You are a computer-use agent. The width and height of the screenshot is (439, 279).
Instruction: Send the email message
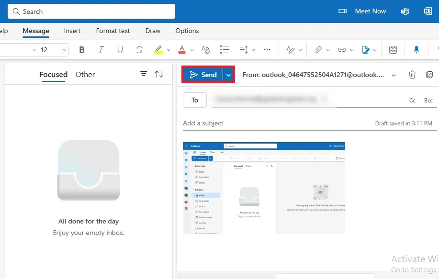pos(203,74)
